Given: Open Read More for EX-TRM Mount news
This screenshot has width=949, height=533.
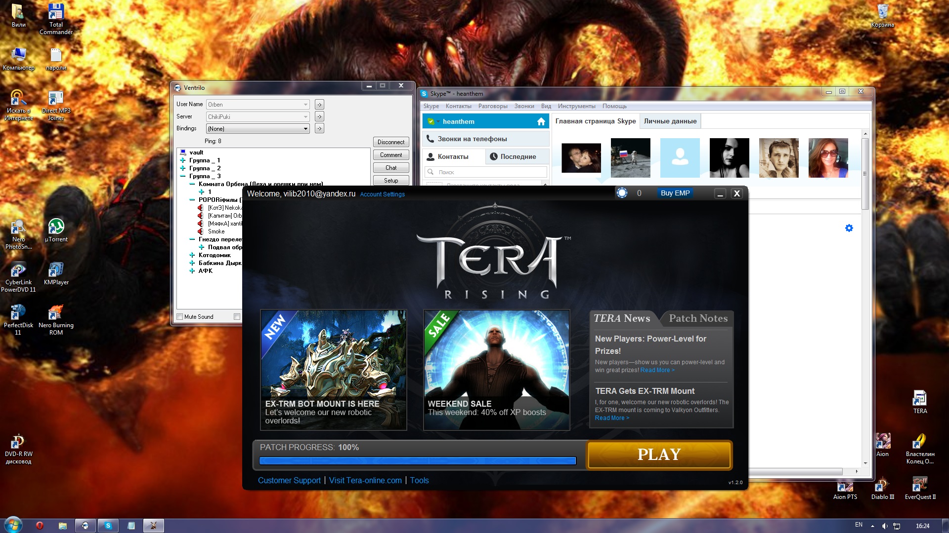Looking at the screenshot, I should (x=612, y=418).
